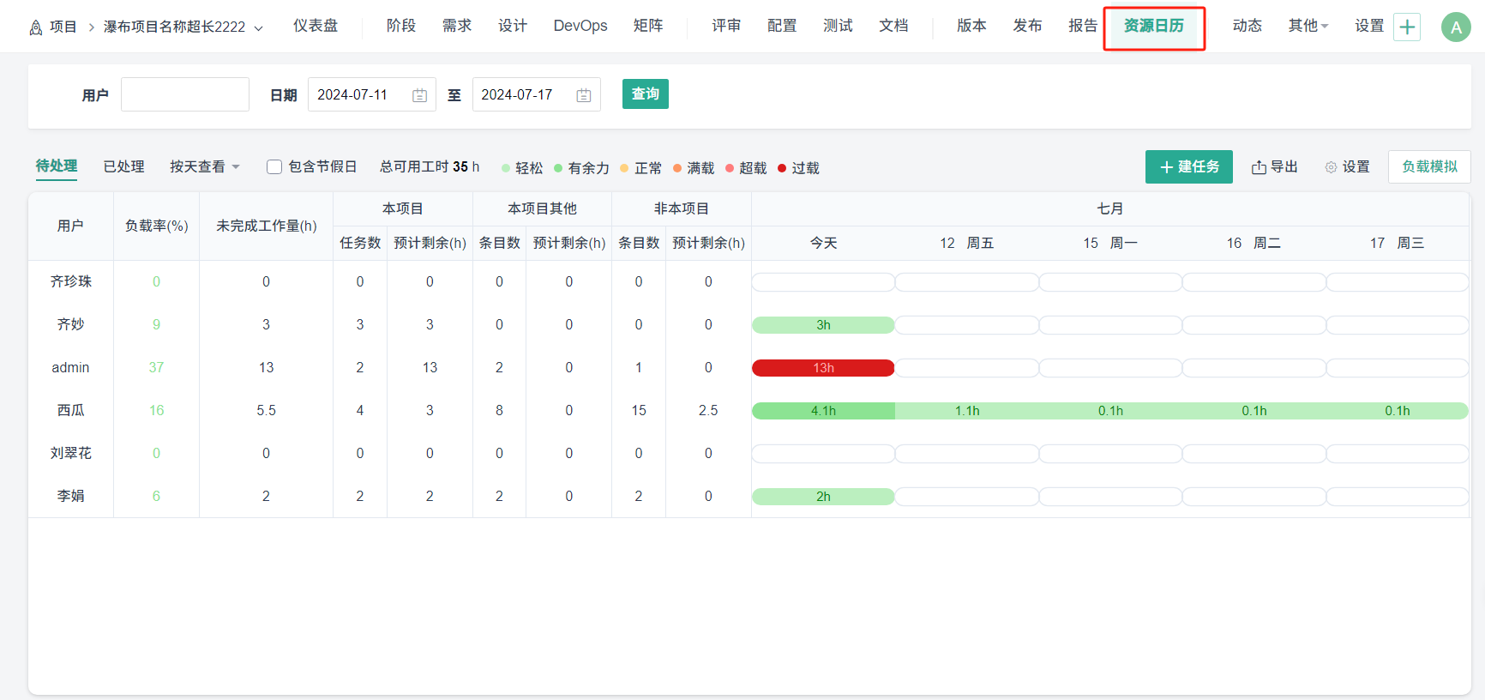
Task: Click the plus icon beside Settings menu
Action: point(1407,27)
